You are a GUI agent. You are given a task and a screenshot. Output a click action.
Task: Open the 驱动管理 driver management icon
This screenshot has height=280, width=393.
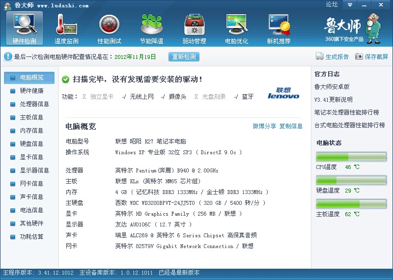click(194, 28)
